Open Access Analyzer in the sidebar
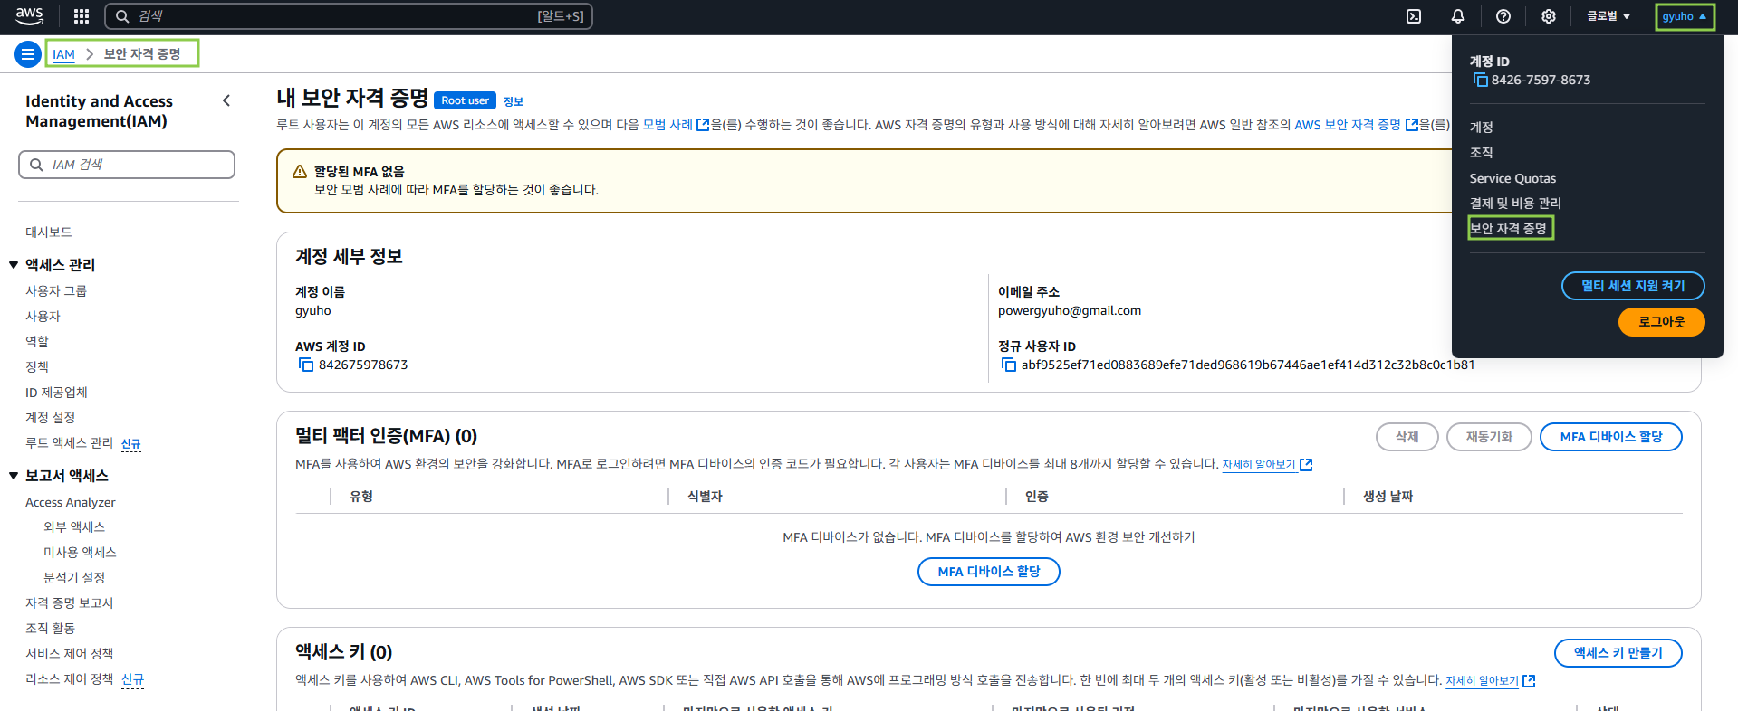Image resolution: width=1738 pixels, height=711 pixels. coord(71,503)
